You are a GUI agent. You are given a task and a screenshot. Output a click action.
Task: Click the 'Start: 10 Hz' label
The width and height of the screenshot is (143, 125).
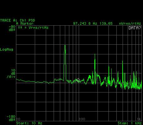[x=29, y=123]
